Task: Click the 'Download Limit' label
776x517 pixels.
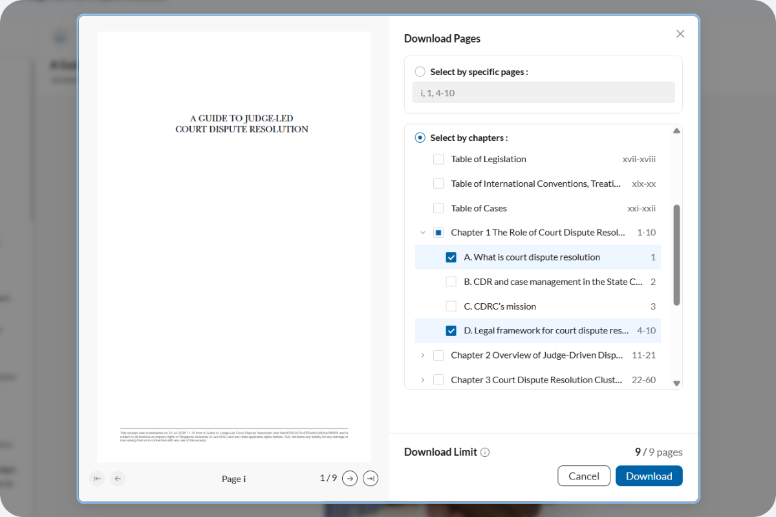Action: [x=440, y=452]
